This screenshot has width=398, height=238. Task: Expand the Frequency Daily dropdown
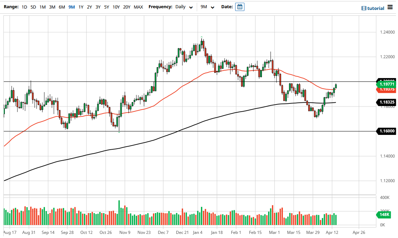[184, 7]
